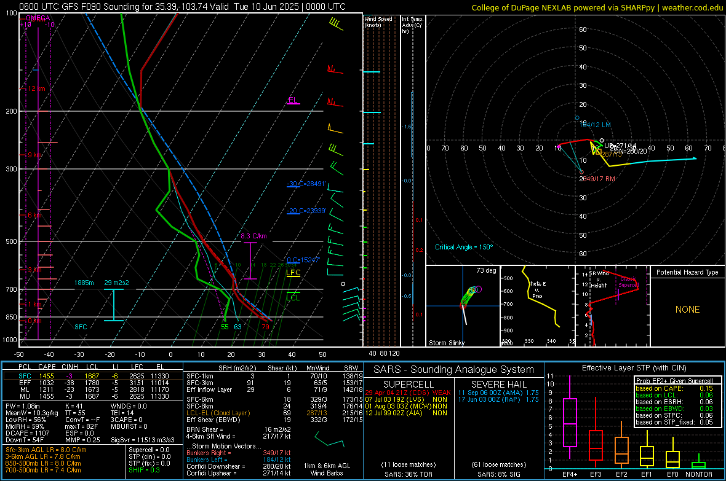Click the 'Corfidi Downshear = 280/20 kt' line
Screen dimensions: 726x481
coord(239,466)
